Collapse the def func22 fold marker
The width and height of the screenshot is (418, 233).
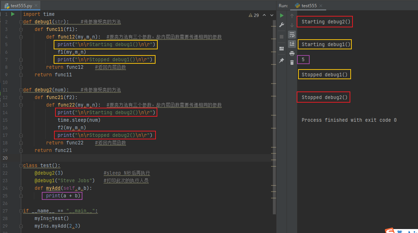pyautogui.click(x=21, y=105)
